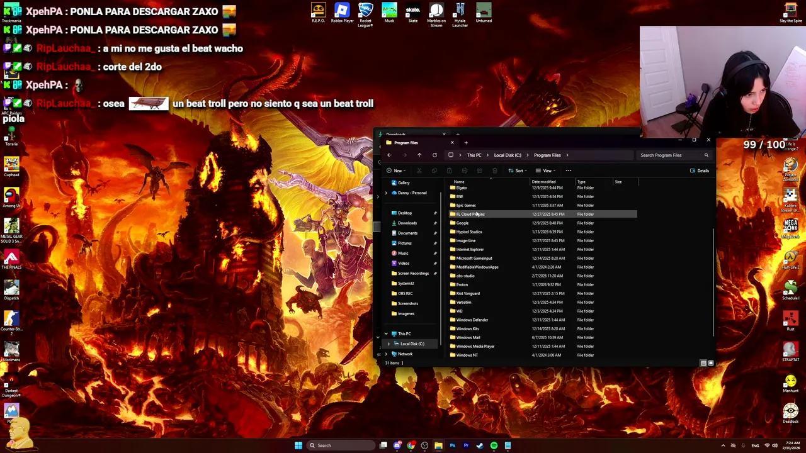Viewport: 806px width, 453px height.
Task: Open the View dropdown menu
Action: [545, 171]
